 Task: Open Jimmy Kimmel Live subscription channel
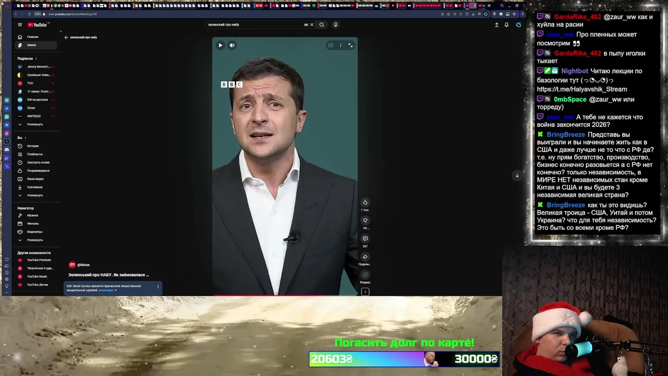point(35,67)
